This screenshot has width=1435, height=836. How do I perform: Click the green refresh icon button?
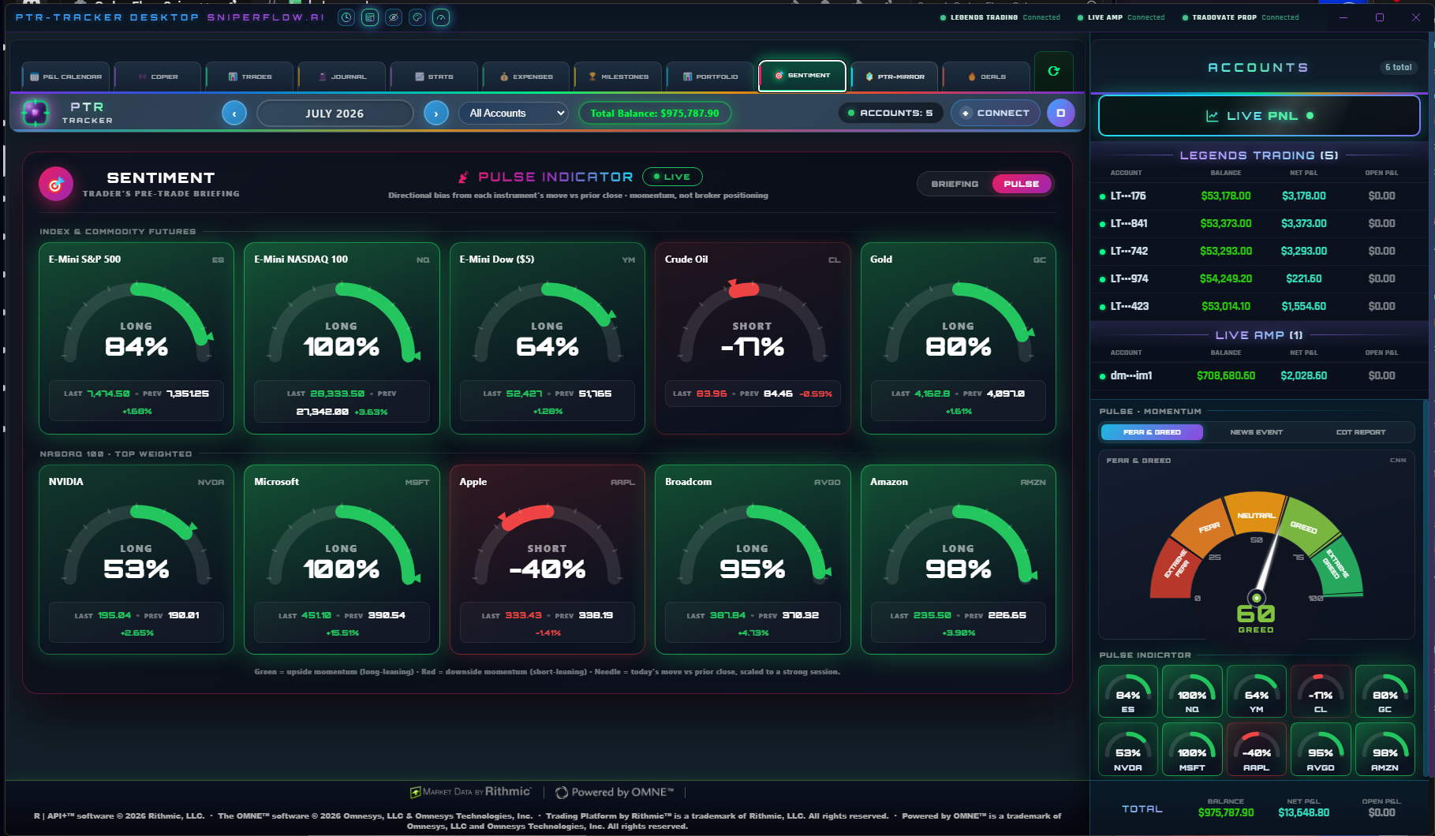[1053, 71]
